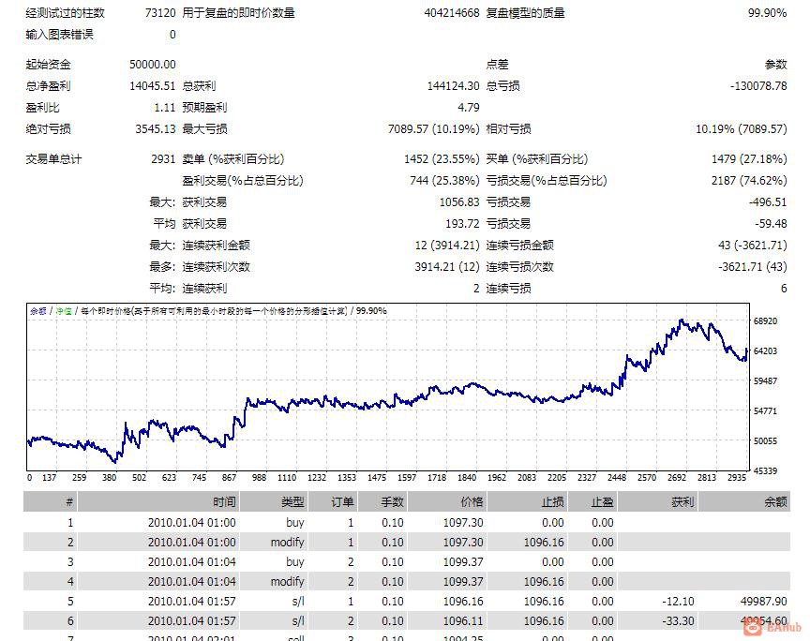Select the first buy trade row
The width and height of the screenshot is (810, 641).
pos(375,522)
